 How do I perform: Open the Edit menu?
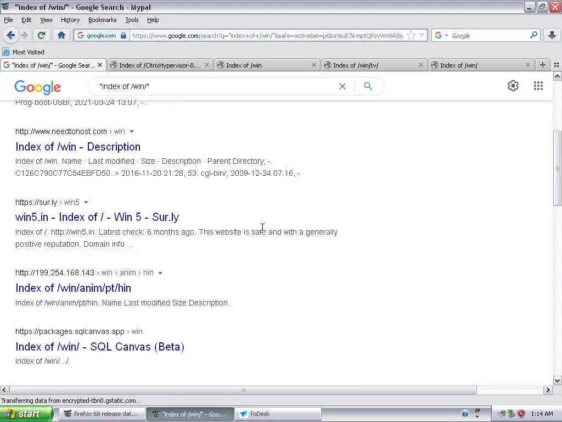[26, 20]
